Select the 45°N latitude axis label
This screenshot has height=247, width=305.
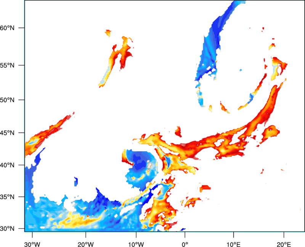[7, 133]
